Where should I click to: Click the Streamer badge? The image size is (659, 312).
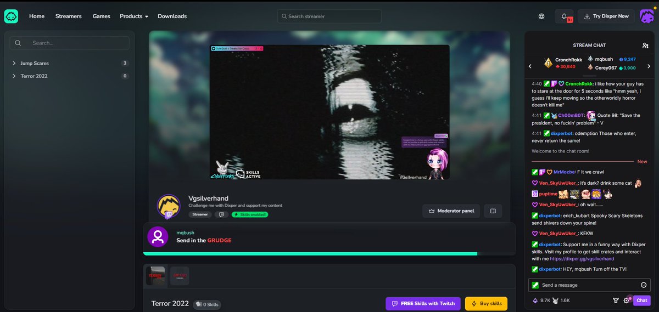click(200, 214)
